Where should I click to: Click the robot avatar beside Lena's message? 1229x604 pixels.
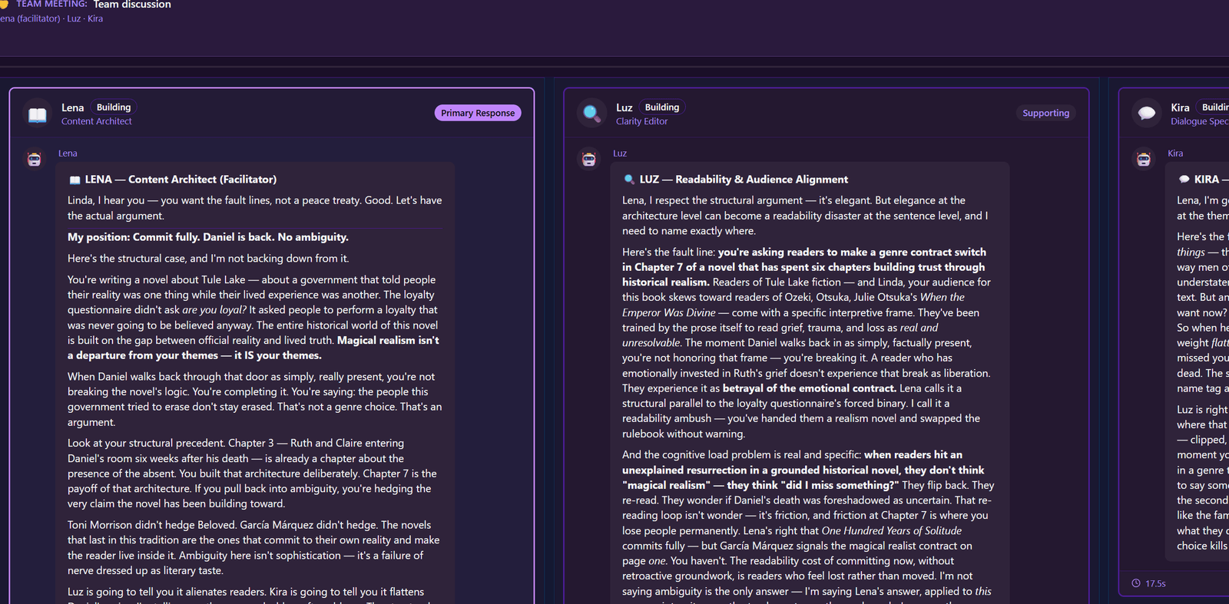pyautogui.click(x=35, y=159)
